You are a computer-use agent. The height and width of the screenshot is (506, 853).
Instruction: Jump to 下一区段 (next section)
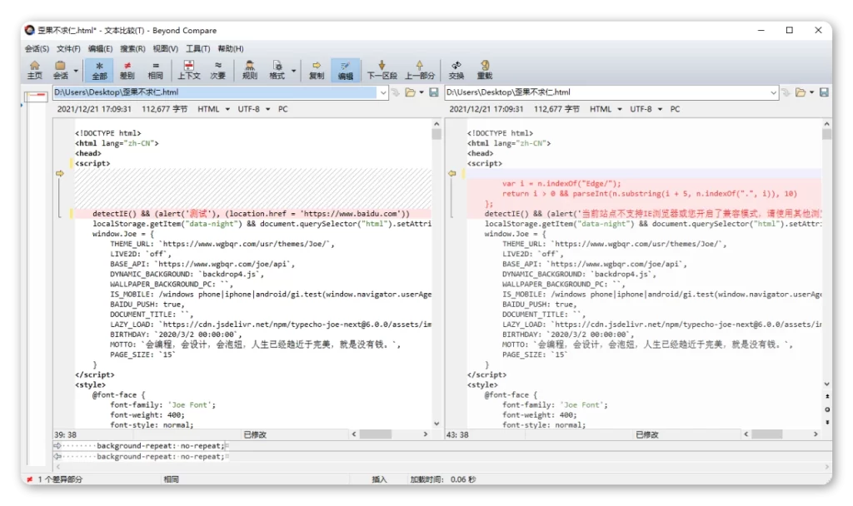[382, 70]
